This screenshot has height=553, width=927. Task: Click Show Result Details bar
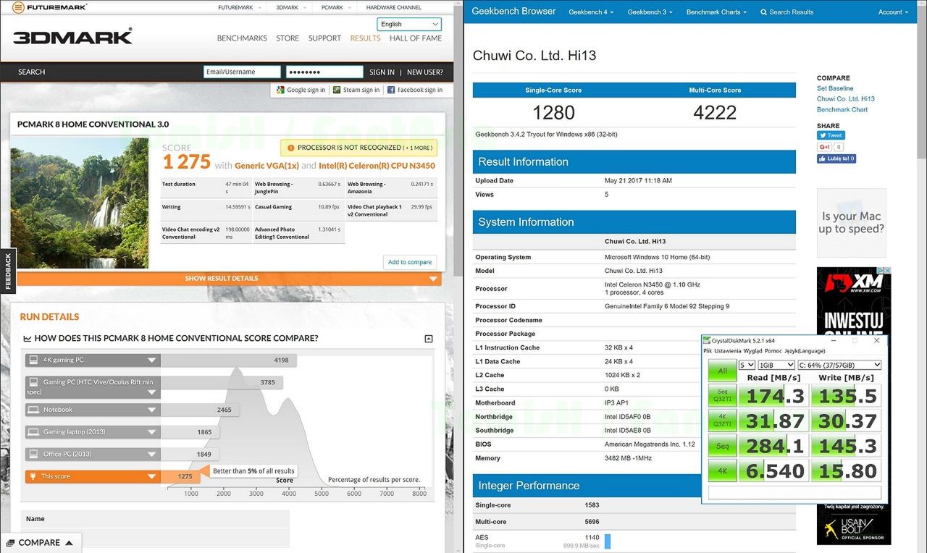click(229, 279)
